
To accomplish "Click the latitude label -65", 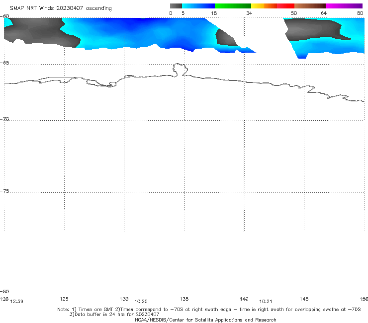I will (4, 63).
